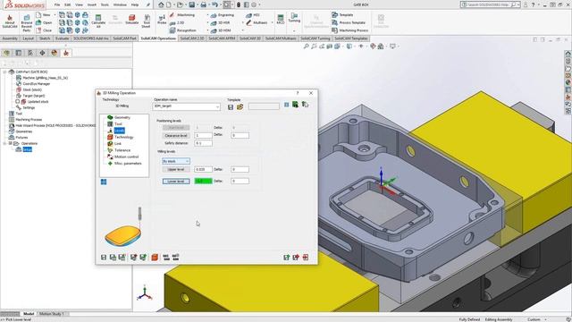Click the Machining Process ribbon button
This screenshot has height=322, width=572.
[349, 30]
